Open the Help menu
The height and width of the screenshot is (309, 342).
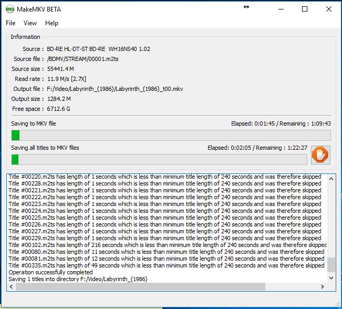click(51, 23)
